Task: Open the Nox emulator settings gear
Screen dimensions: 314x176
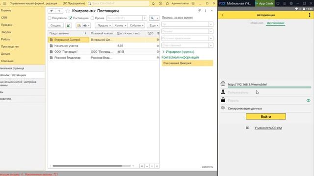Action: point(291,3)
